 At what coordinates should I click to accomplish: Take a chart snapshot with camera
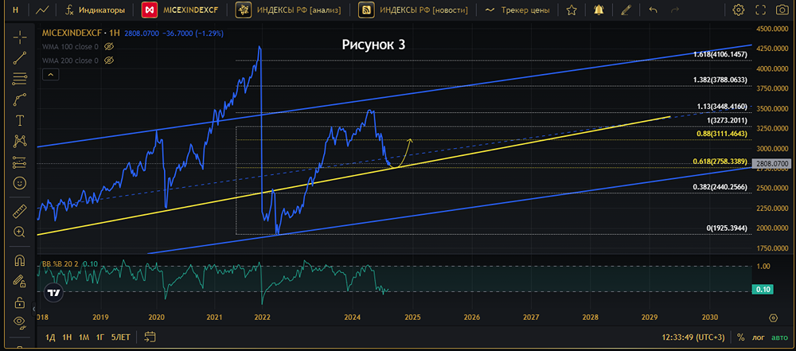point(782,10)
